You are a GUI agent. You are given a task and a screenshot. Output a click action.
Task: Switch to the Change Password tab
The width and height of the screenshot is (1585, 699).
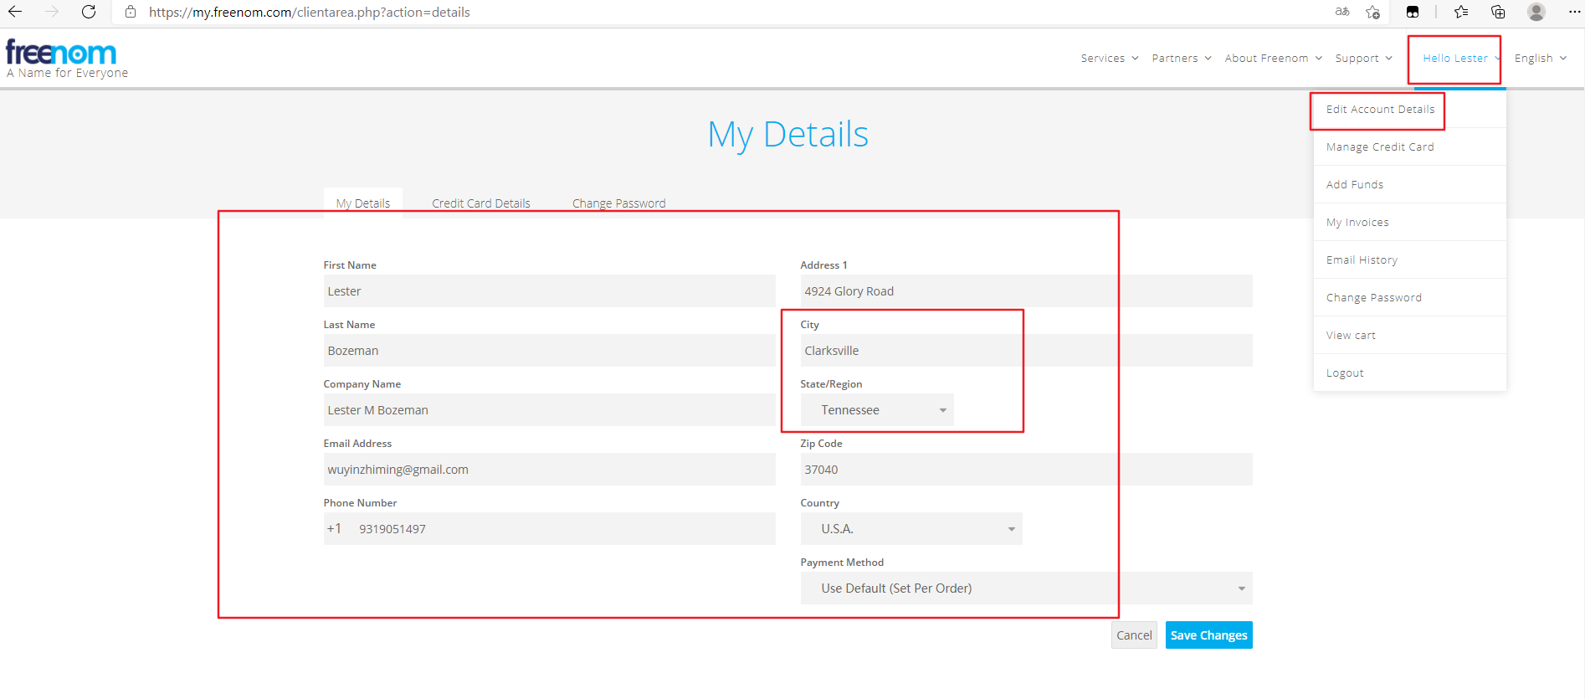619,203
